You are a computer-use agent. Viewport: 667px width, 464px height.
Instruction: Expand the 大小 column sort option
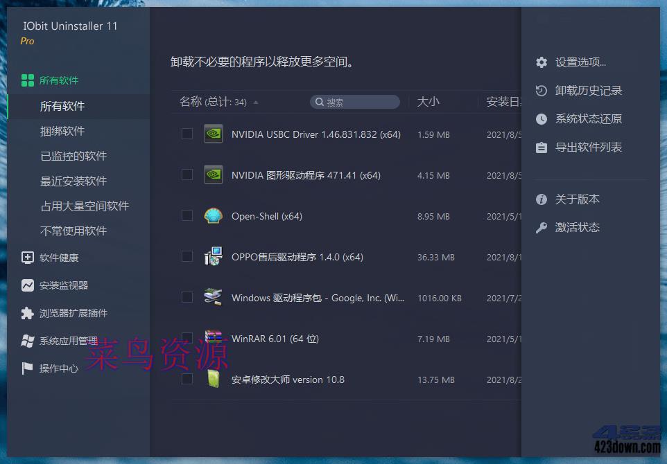pos(429,101)
